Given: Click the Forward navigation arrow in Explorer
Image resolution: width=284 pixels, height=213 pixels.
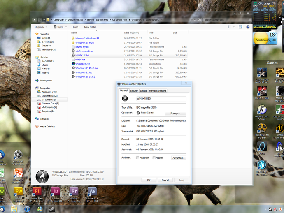Looking at the screenshot, I should pos(40,20).
